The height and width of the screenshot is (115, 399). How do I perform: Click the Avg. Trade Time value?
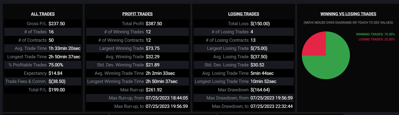click(64, 48)
